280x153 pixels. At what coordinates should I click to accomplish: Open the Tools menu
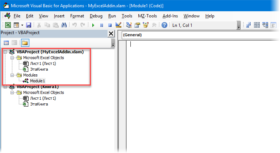click(127, 16)
